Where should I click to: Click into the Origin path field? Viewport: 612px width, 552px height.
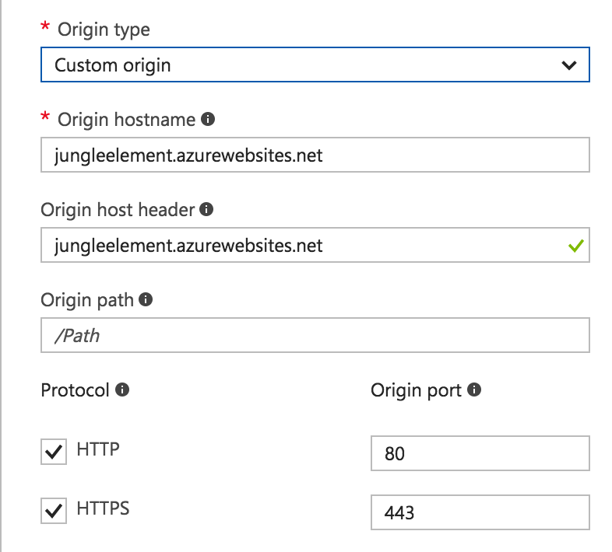(315, 335)
